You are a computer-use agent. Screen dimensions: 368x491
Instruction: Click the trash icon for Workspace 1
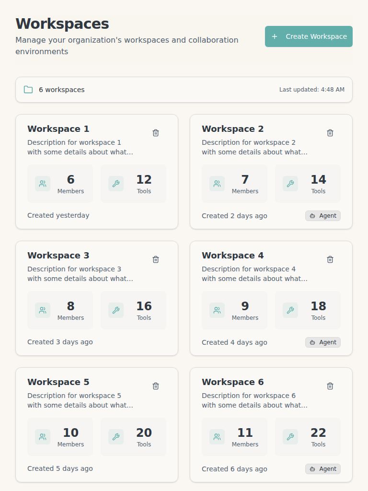point(155,133)
